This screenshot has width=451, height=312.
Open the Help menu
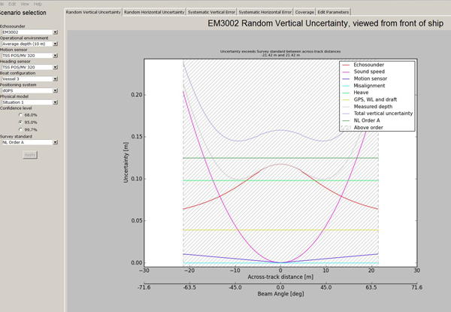click(x=38, y=4)
